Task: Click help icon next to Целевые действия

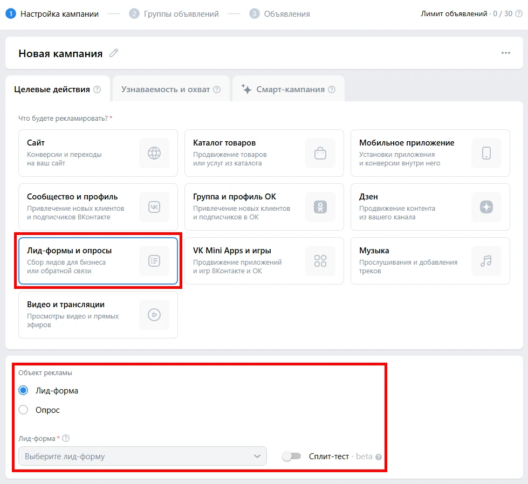Action: coord(97,89)
